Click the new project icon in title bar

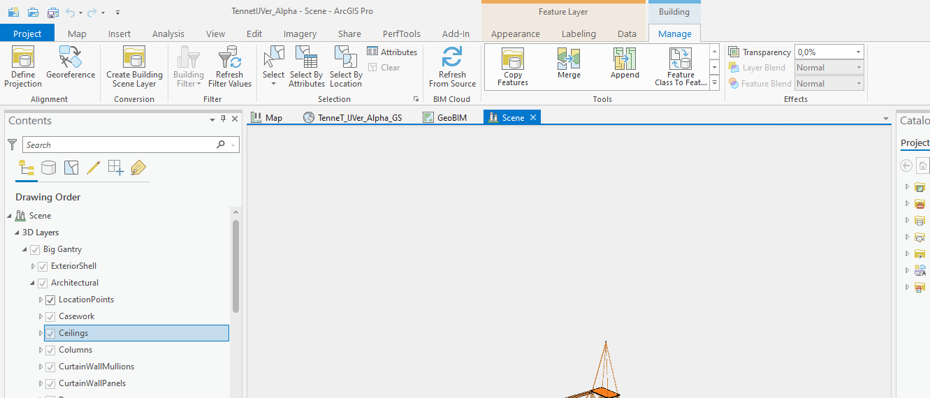coord(13,13)
